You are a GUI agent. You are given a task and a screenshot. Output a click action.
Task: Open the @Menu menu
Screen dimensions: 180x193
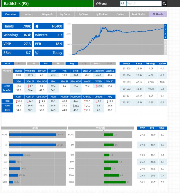coord(101,4)
